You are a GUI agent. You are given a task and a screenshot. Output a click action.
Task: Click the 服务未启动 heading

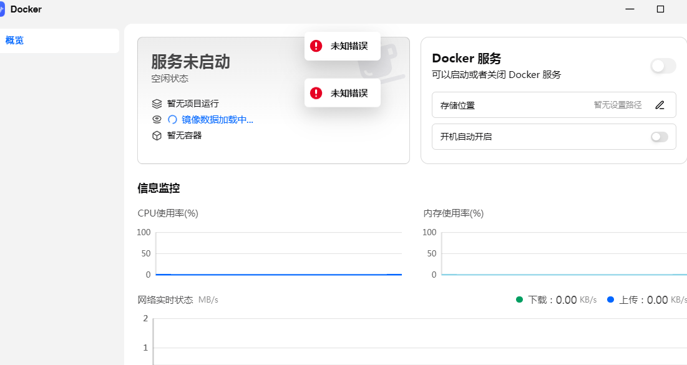tap(190, 62)
